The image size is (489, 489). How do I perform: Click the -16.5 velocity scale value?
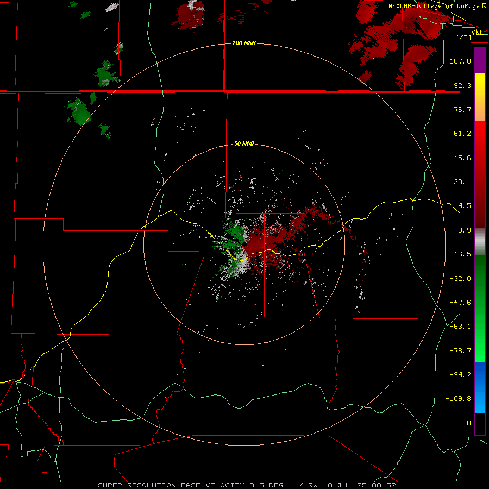tap(460, 254)
